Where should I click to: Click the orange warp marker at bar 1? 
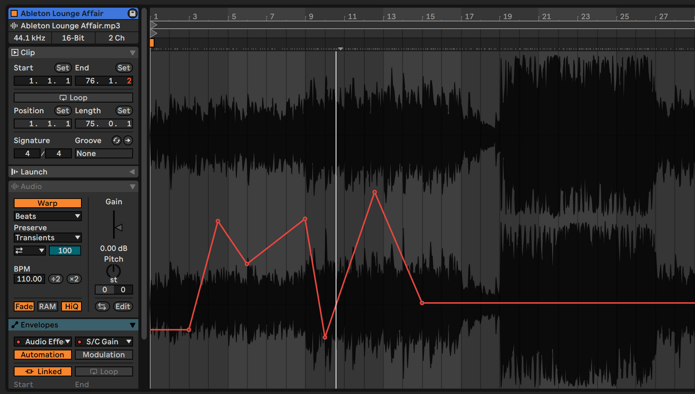[152, 43]
